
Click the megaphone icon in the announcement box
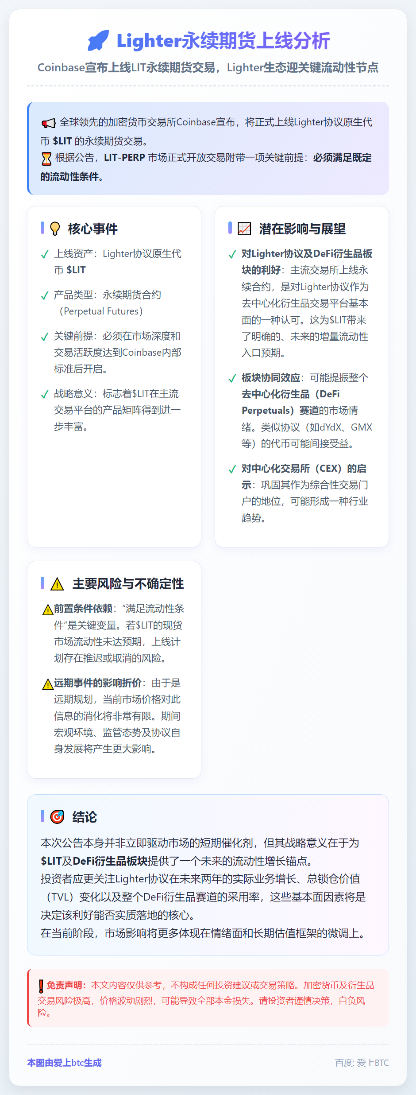click(x=48, y=123)
